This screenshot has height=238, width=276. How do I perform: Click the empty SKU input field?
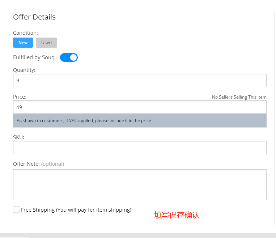[140, 148]
